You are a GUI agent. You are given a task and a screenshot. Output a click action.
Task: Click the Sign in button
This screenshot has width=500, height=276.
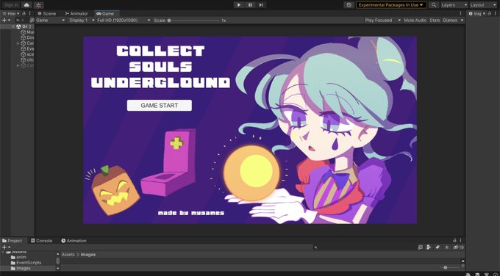click(x=11, y=5)
